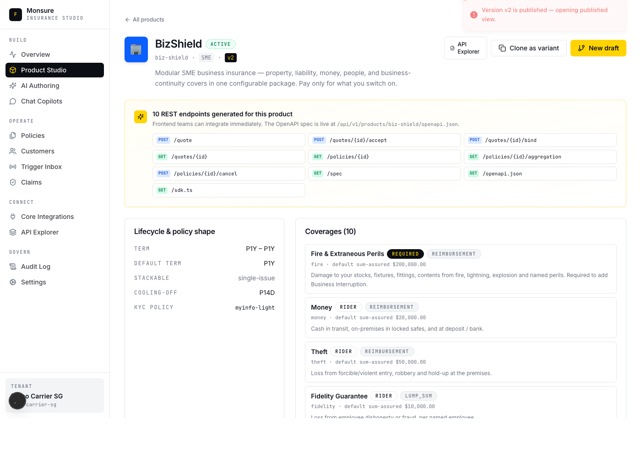The image size is (641, 458).
Task: Navigate to Customers
Action: 38,151
